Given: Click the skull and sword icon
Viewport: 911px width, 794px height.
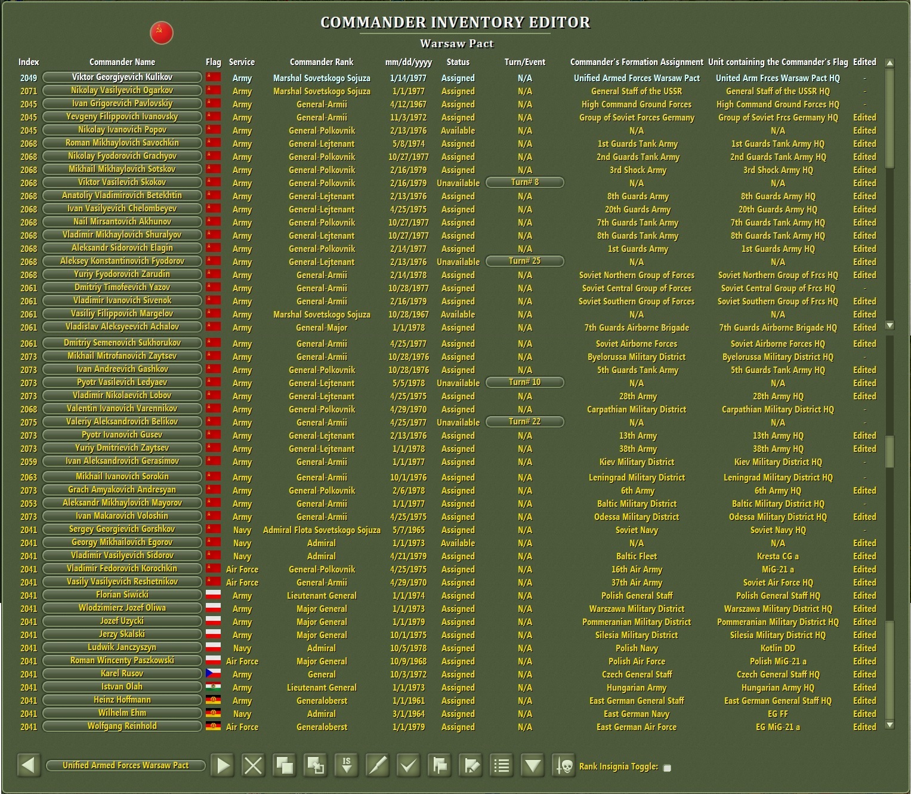Looking at the screenshot, I should (x=564, y=765).
